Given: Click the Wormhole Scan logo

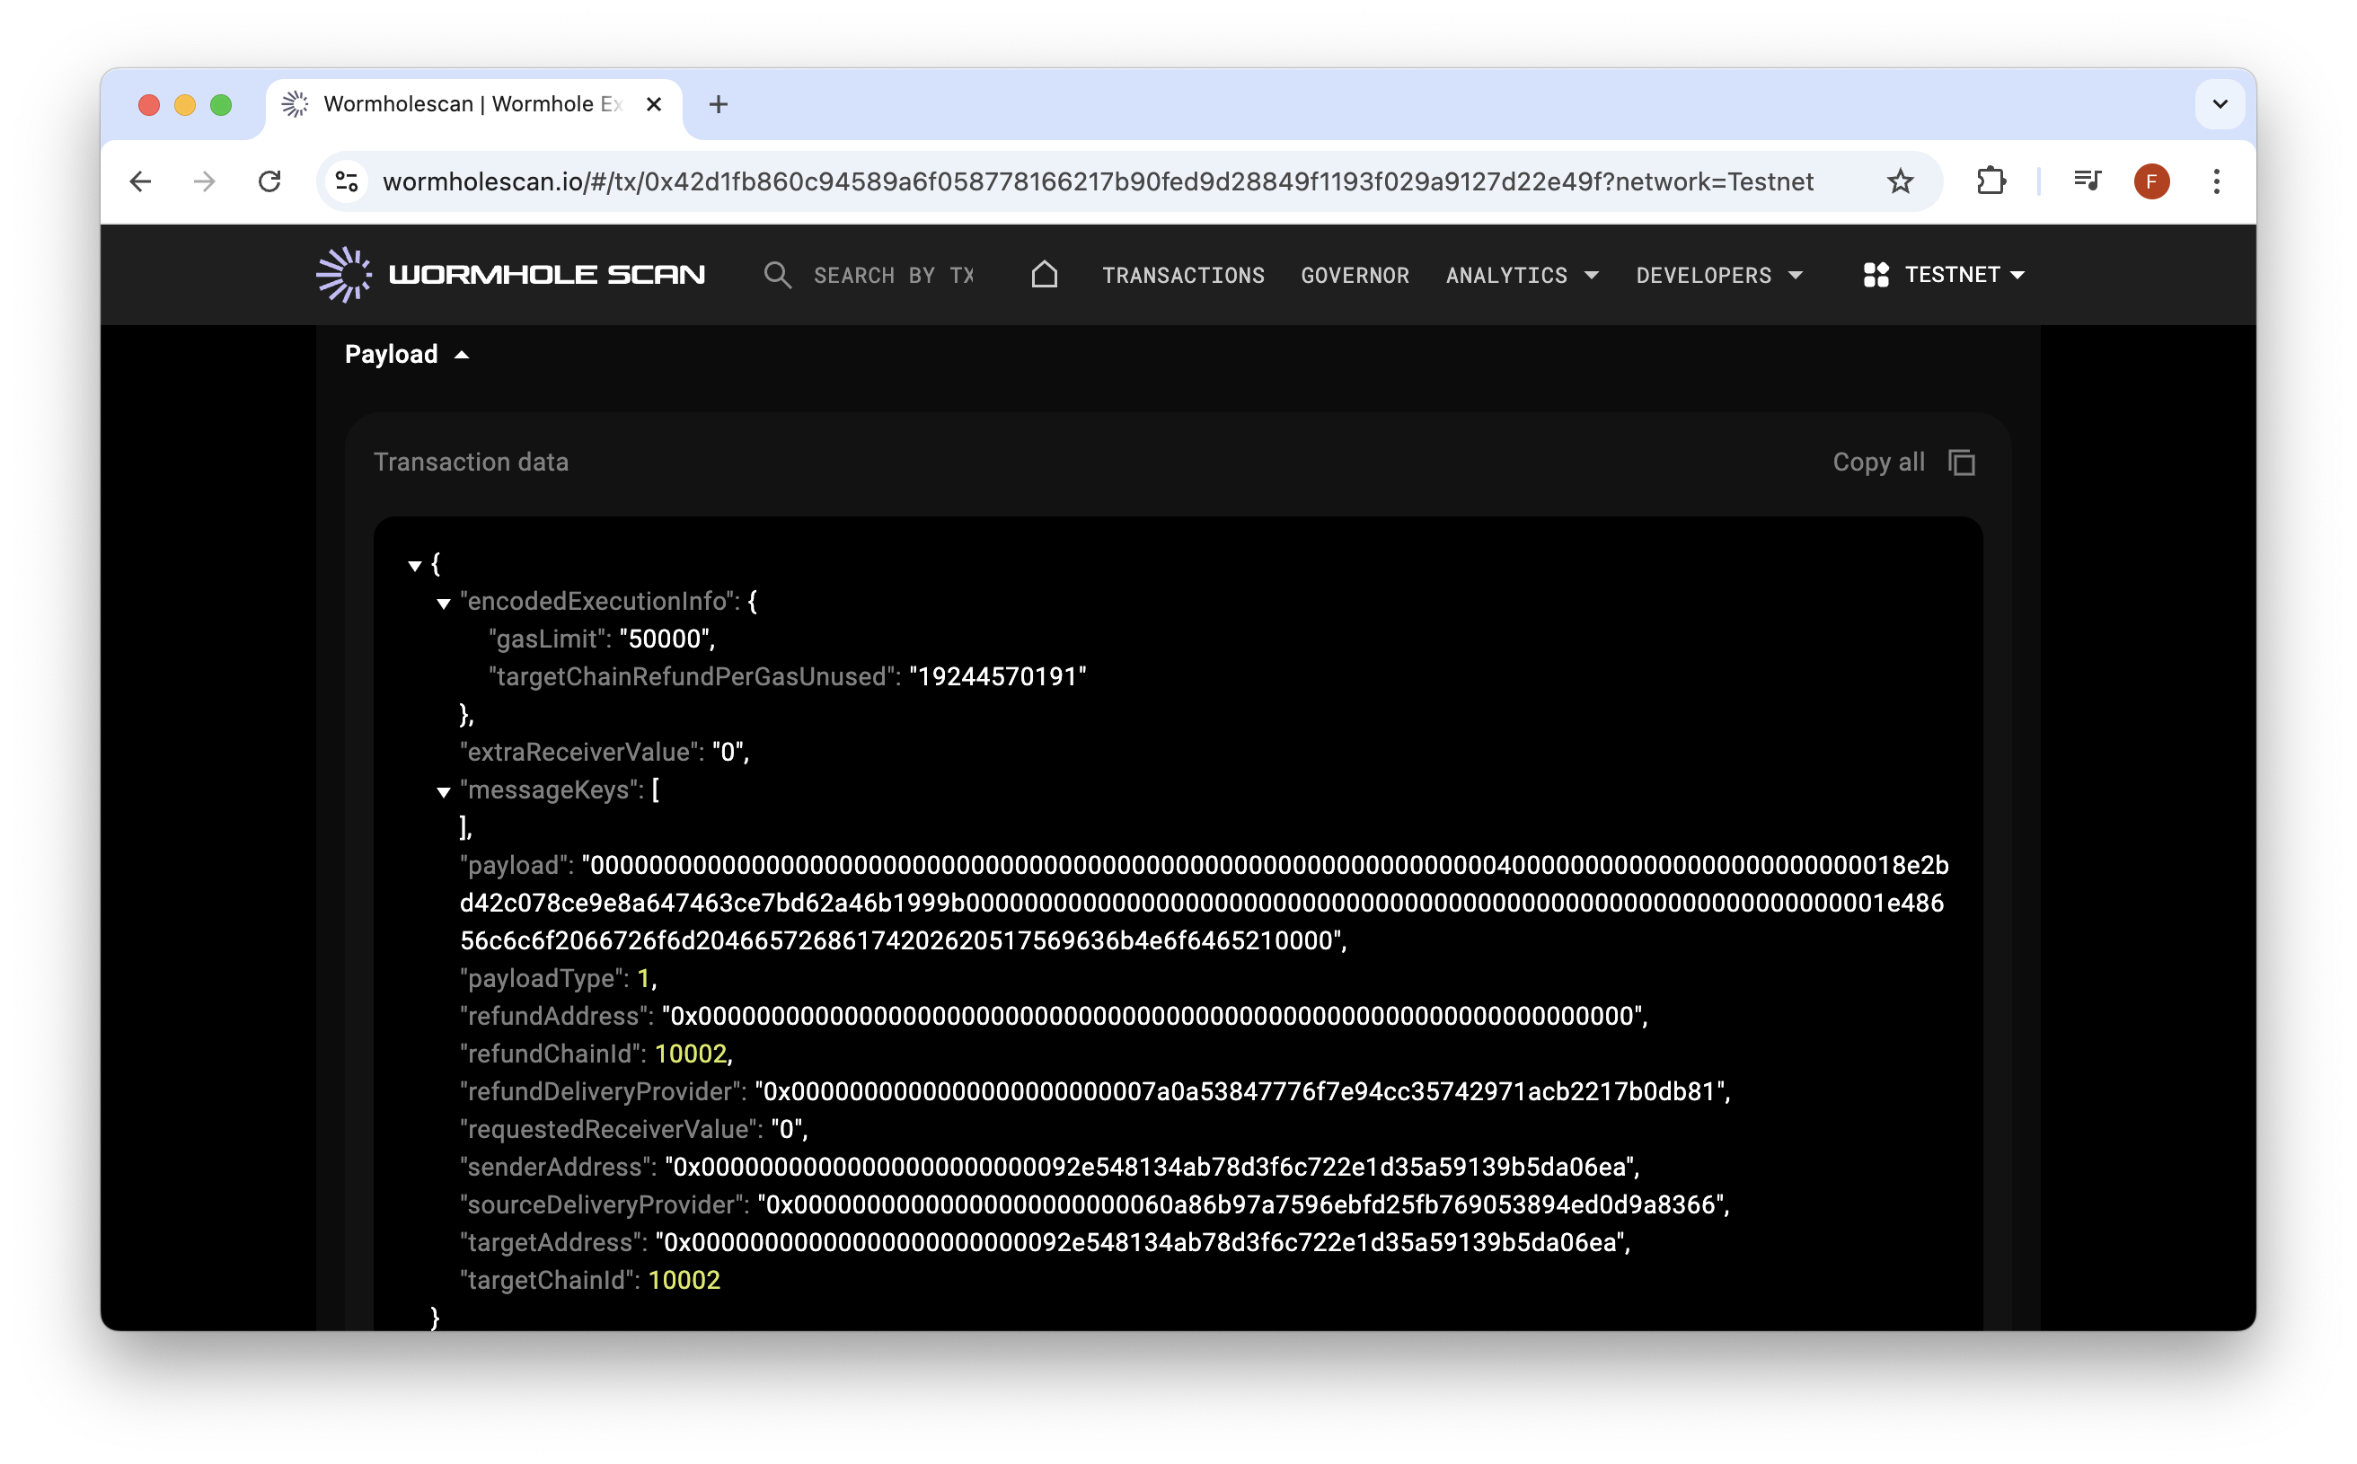Looking at the screenshot, I should tap(510, 275).
